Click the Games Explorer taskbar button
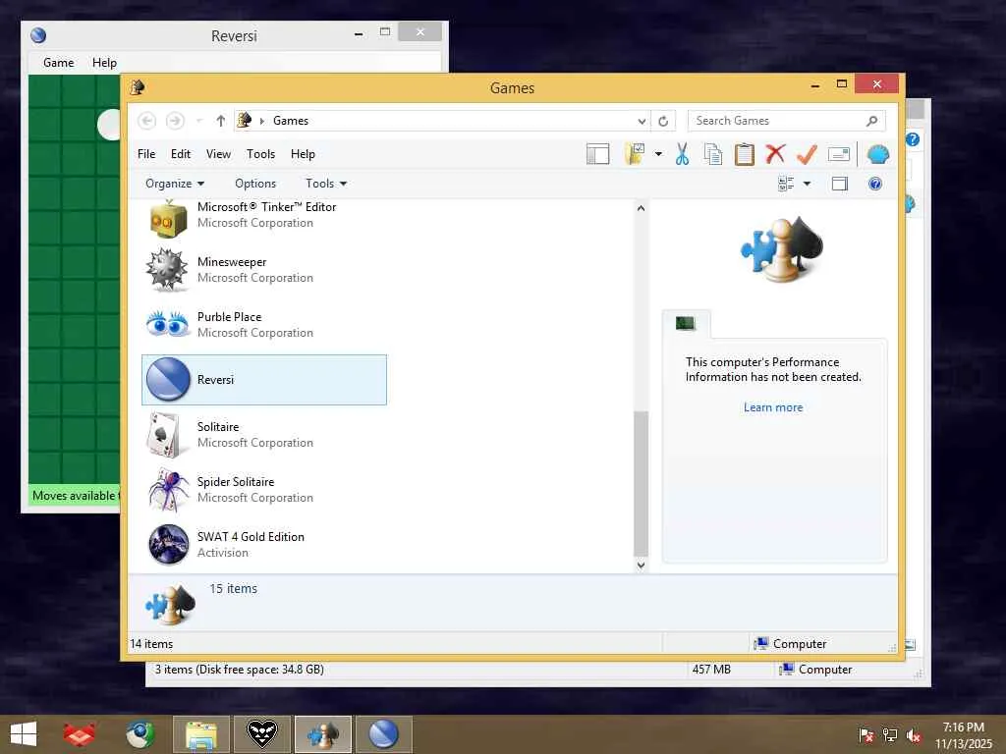Screen dimensions: 1006x754 pos(322,734)
